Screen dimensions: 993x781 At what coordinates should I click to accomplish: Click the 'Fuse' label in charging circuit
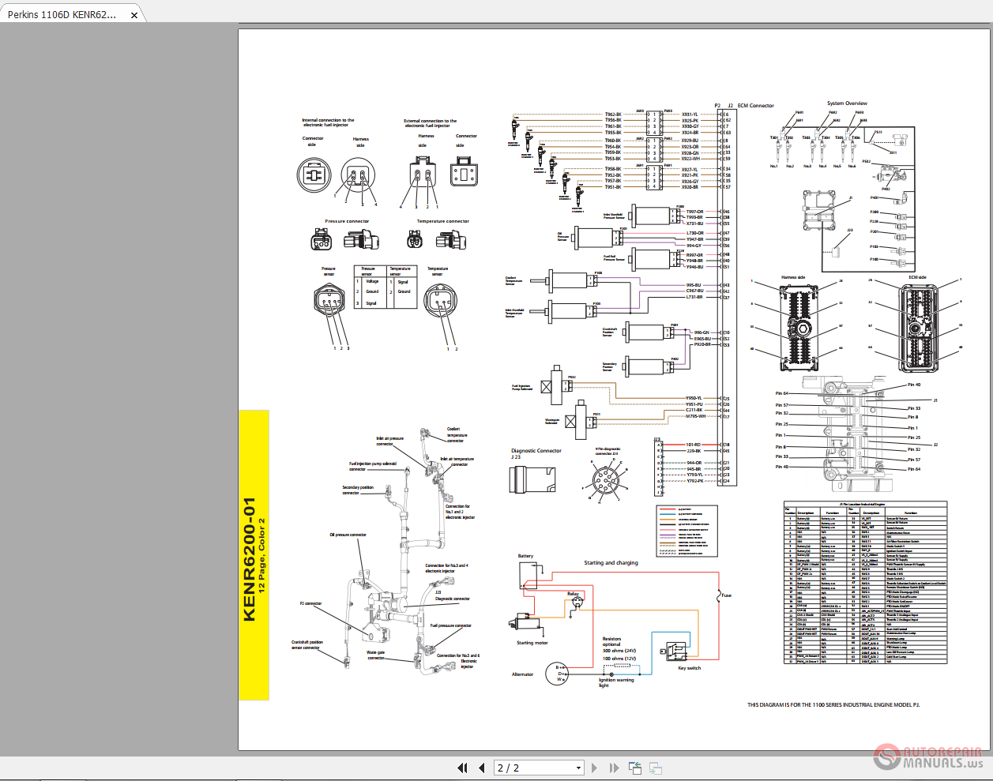coord(726,595)
